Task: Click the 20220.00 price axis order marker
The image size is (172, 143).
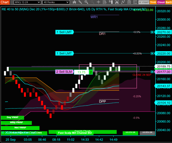Action: [x=163, y=54]
